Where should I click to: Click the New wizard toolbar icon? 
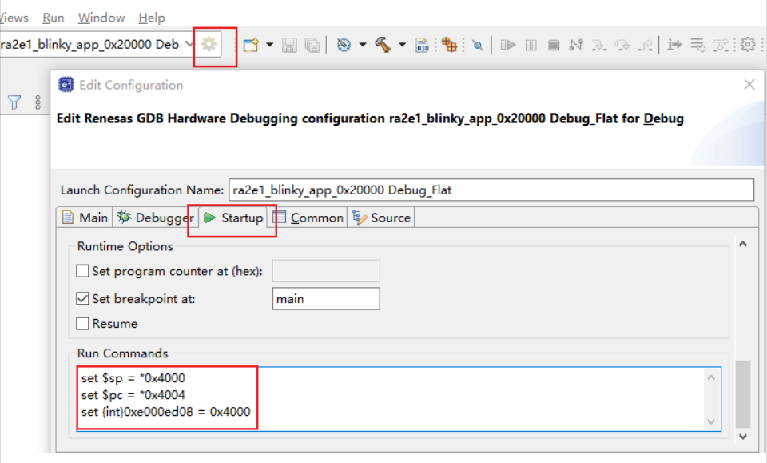click(x=251, y=45)
